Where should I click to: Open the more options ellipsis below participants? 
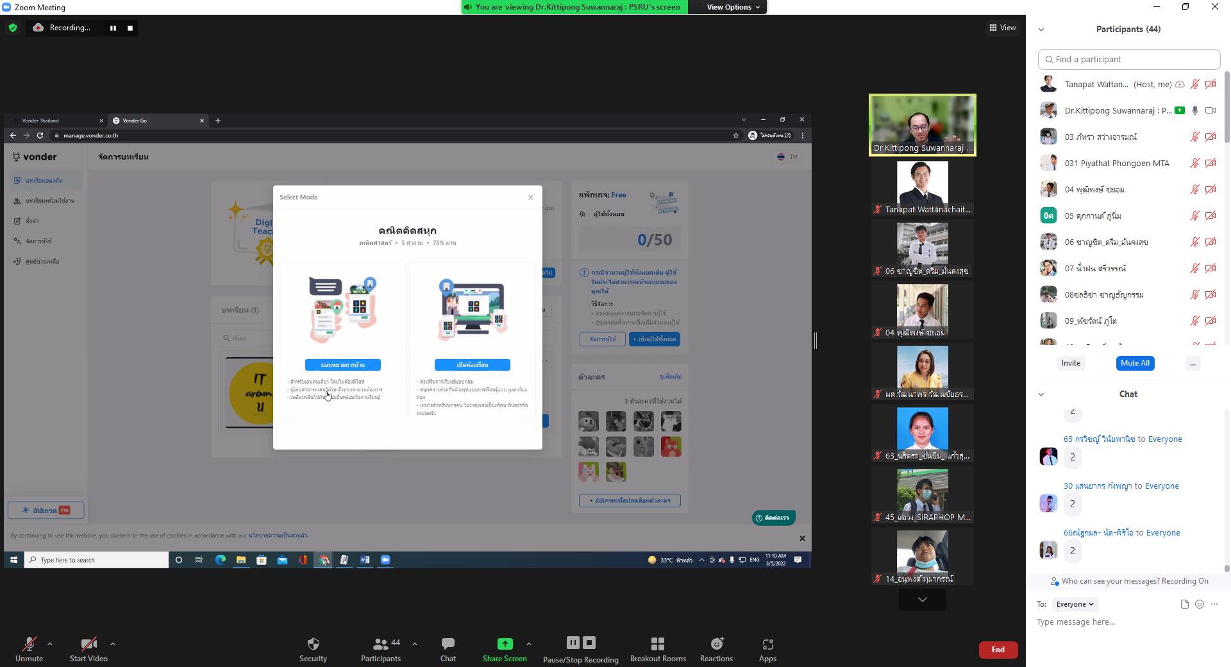coord(1193,364)
